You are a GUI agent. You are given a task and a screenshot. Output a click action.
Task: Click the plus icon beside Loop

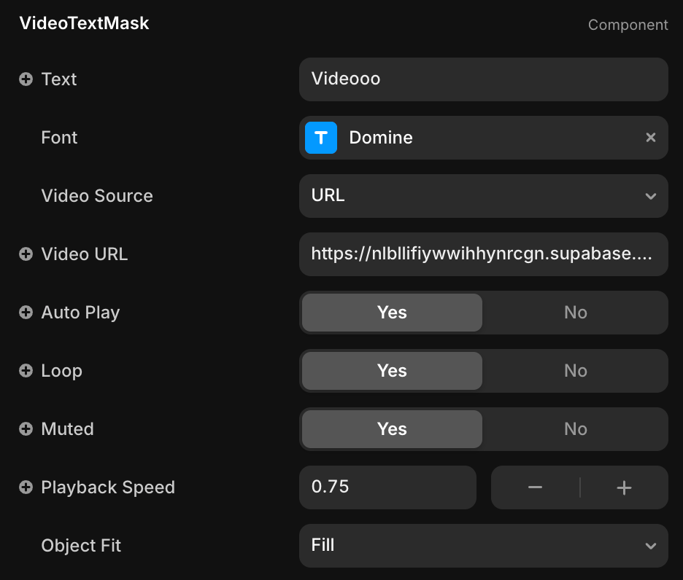[26, 371]
